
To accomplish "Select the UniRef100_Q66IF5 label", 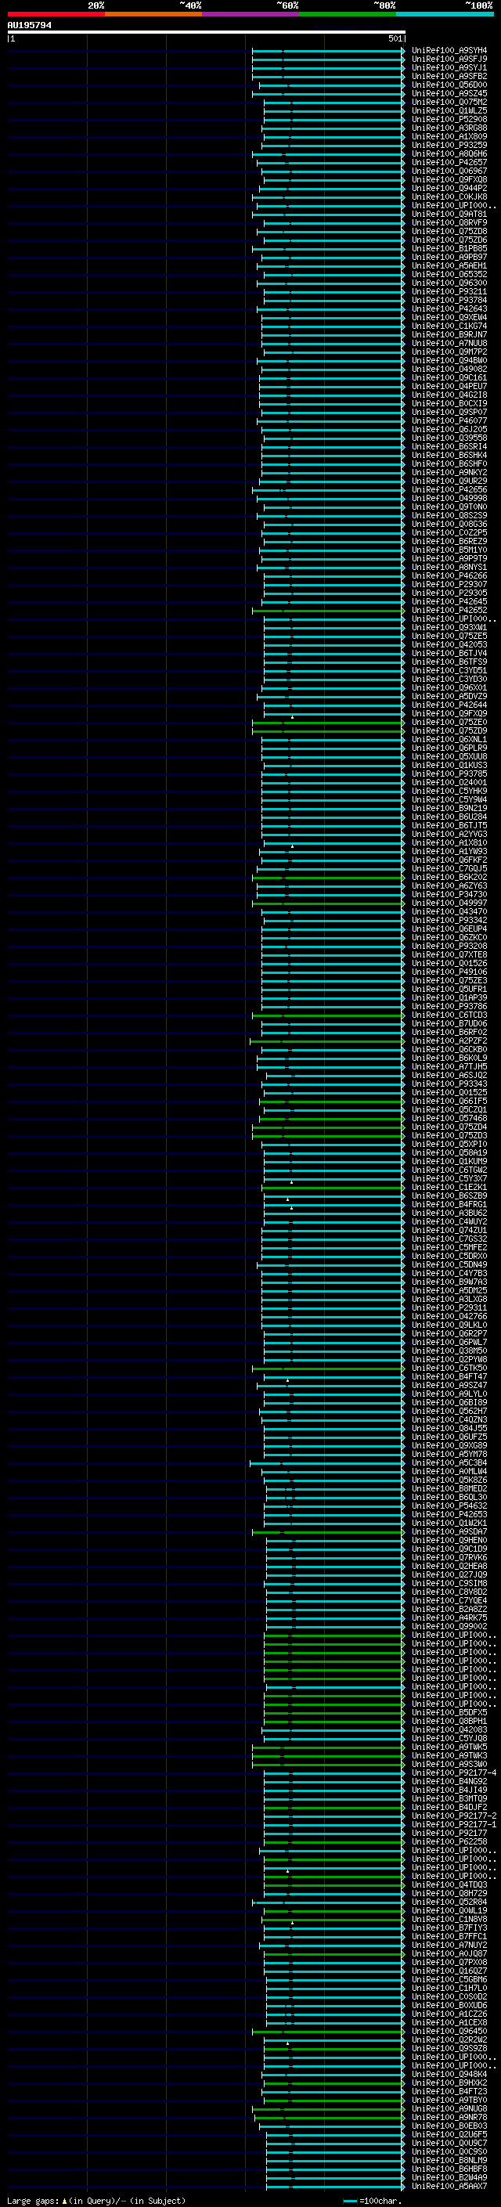I will tap(449, 1101).
